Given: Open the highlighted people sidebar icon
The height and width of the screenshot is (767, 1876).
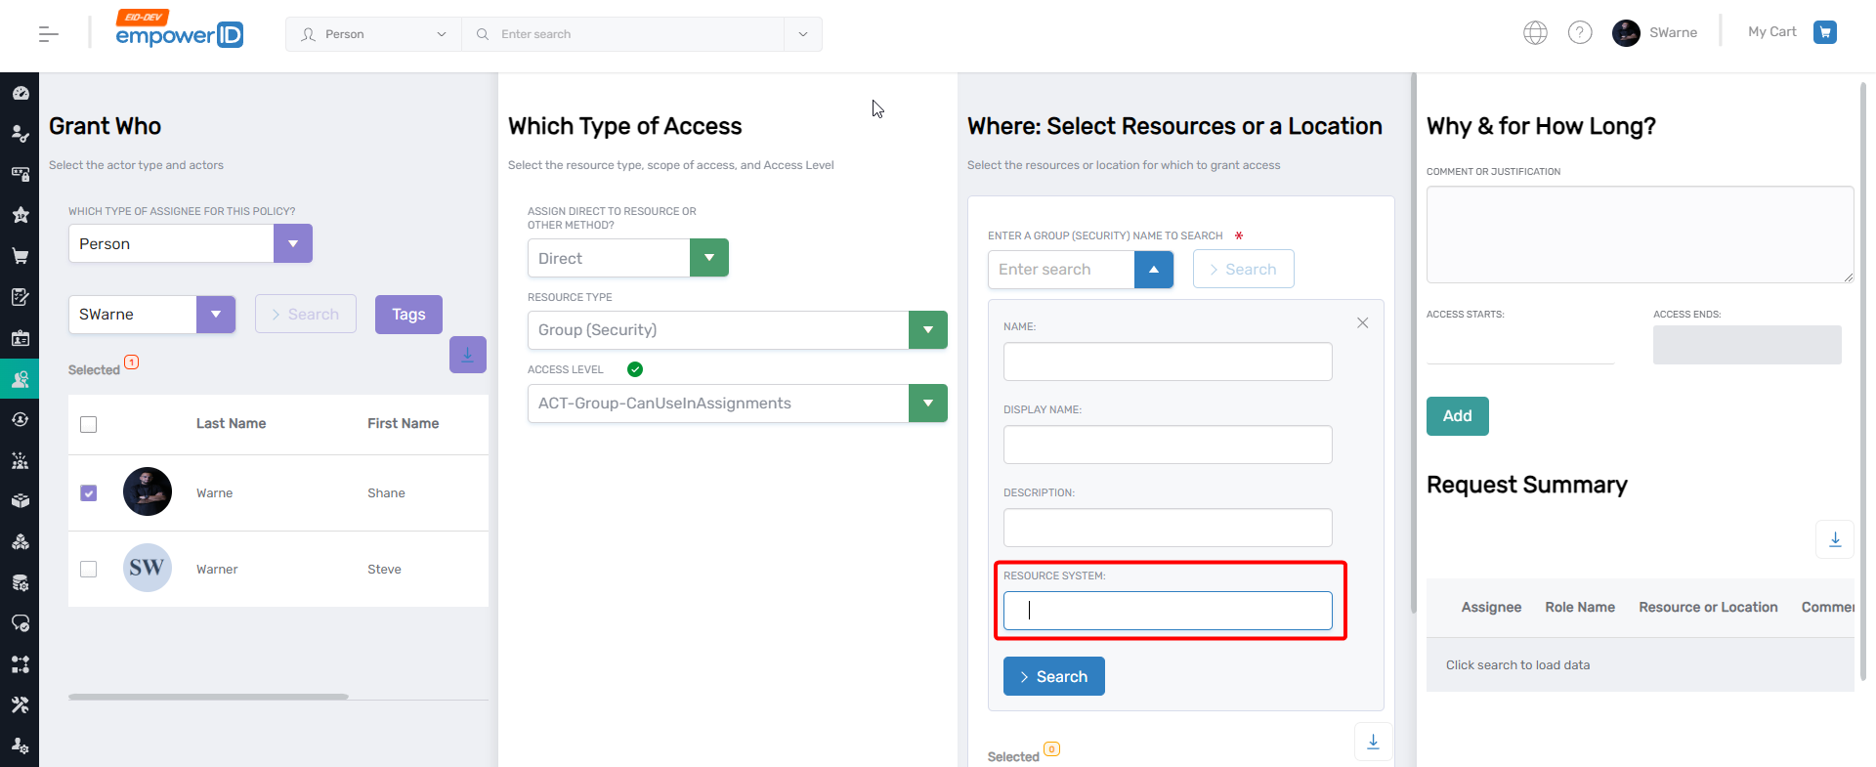Looking at the screenshot, I should point(20,379).
